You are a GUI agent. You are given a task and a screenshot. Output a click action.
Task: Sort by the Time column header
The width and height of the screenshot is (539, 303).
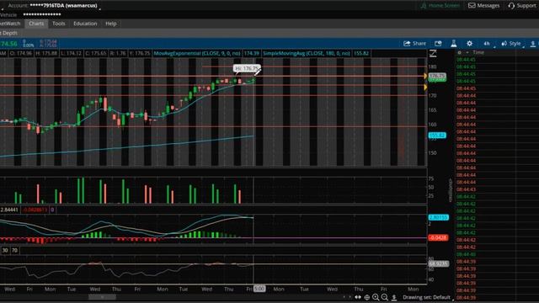click(478, 52)
